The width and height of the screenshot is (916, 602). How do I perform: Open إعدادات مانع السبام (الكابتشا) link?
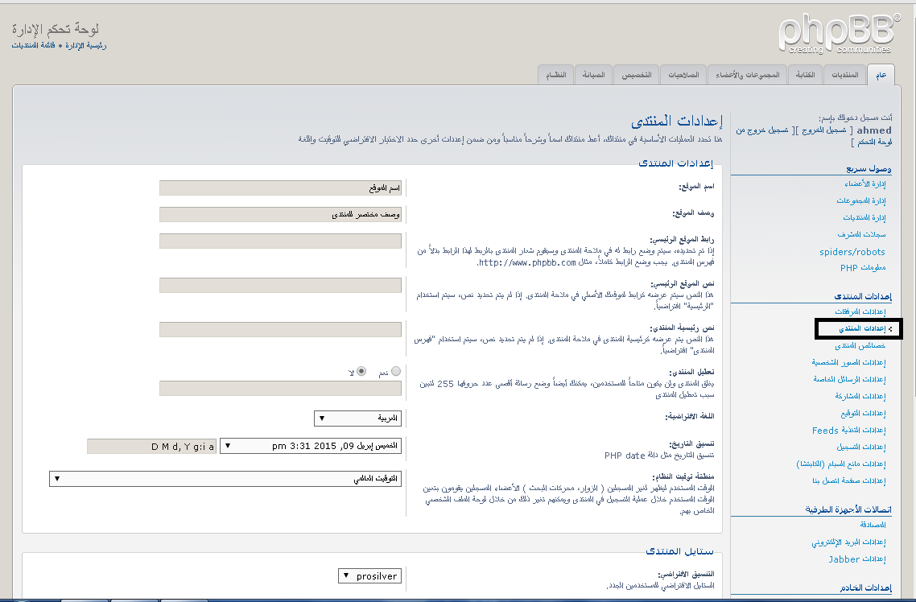(840, 464)
